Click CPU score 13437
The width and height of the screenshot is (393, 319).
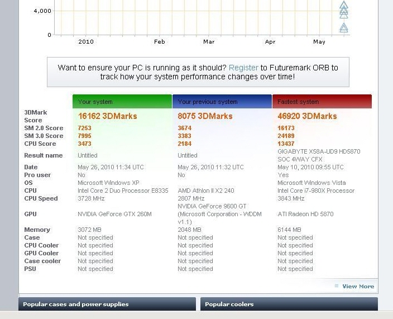tap(286, 144)
